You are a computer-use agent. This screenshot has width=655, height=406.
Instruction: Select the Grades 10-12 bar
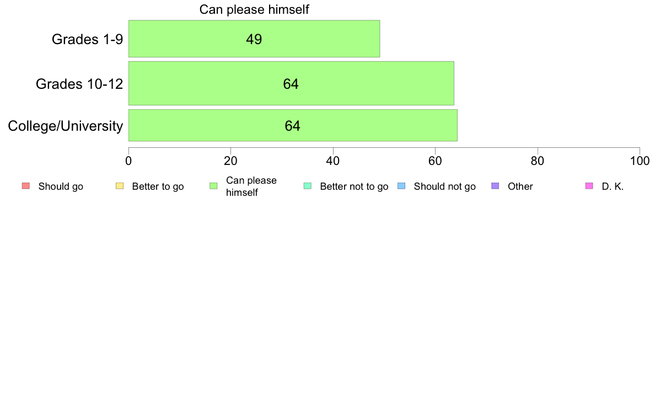click(291, 83)
